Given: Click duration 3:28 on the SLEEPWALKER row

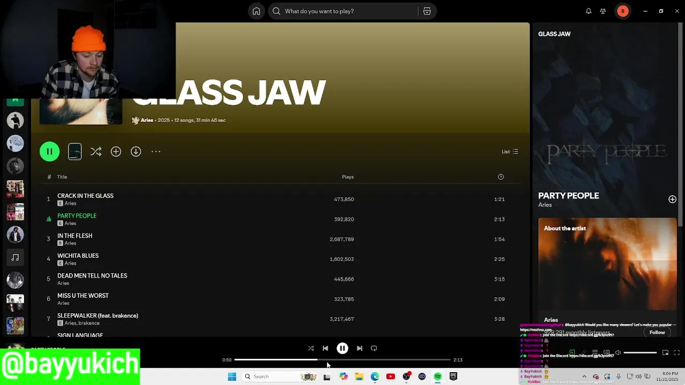Looking at the screenshot, I should [x=499, y=319].
